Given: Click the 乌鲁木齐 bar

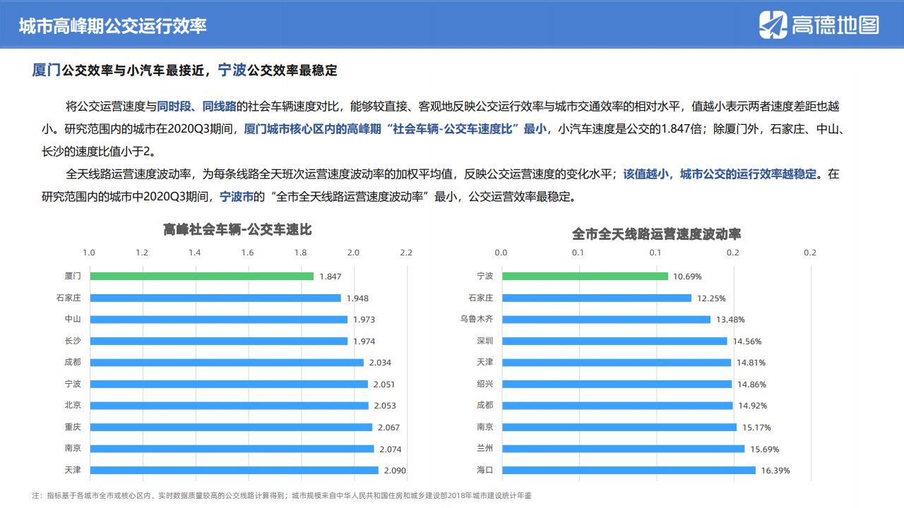Looking at the screenshot, I should (606, 320).
